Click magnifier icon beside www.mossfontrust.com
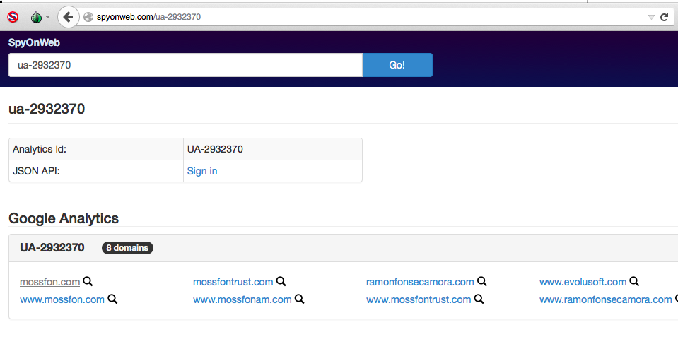The image size is (678, 356). [479, 299]
